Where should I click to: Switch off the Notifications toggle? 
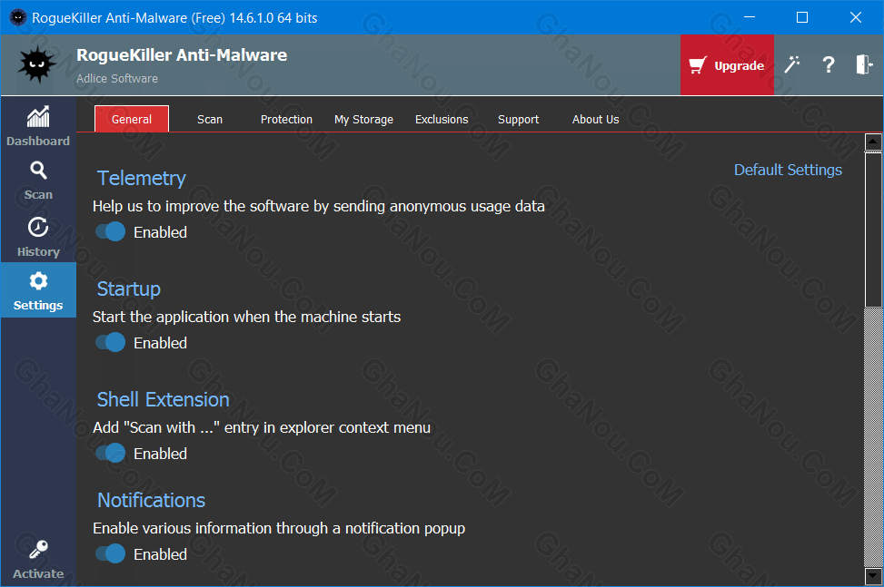pos(111,553)
